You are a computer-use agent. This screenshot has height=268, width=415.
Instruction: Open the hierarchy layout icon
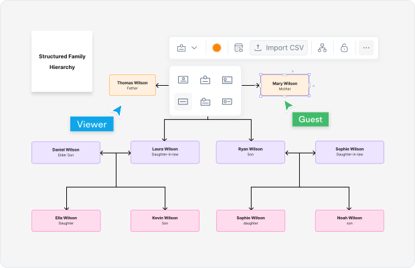pyautogui.click(x=322, y=48)
